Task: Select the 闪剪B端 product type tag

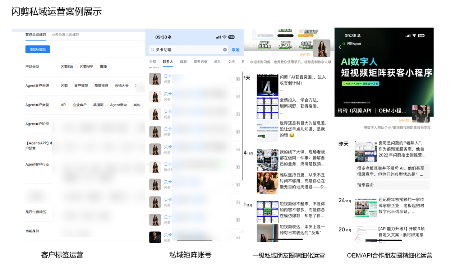Action: click(67, 67)
